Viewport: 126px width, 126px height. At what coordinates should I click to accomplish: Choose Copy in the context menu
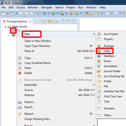click(56, 58)
